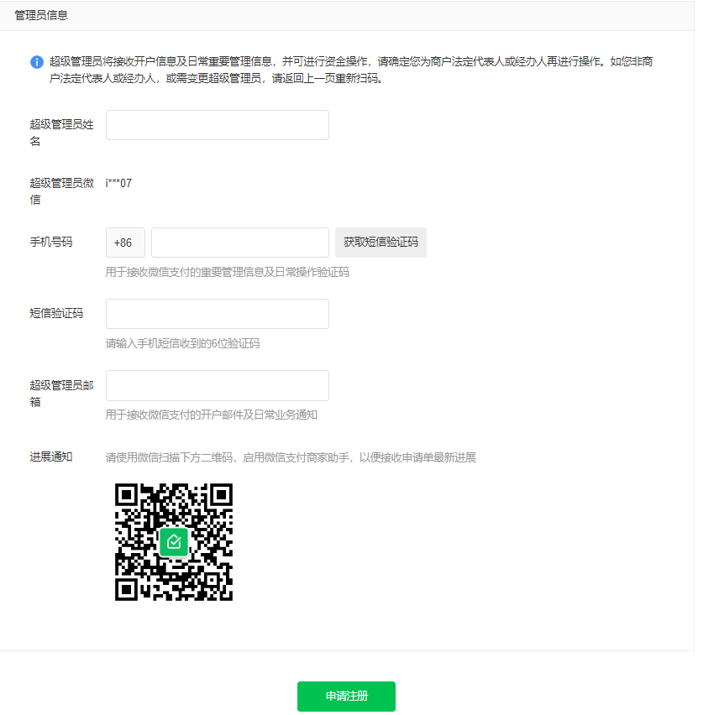Focus the 超级管理员姓名 text field
The image size is (719, 715).
click(218, 125)
